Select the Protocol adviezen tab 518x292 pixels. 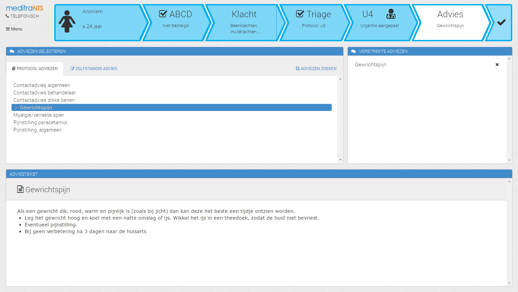(x=35, y=69)
